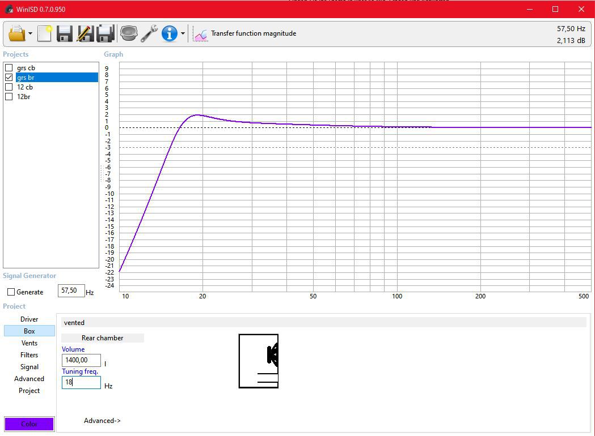The image size is (595, 436).
Task: Switch to the Filters tab
Action: pos(29,355)
